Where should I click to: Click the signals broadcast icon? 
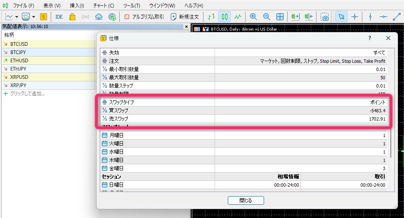85,17
